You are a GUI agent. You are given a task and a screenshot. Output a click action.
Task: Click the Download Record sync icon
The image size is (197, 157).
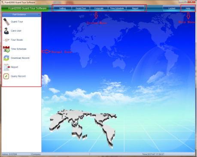6,58
